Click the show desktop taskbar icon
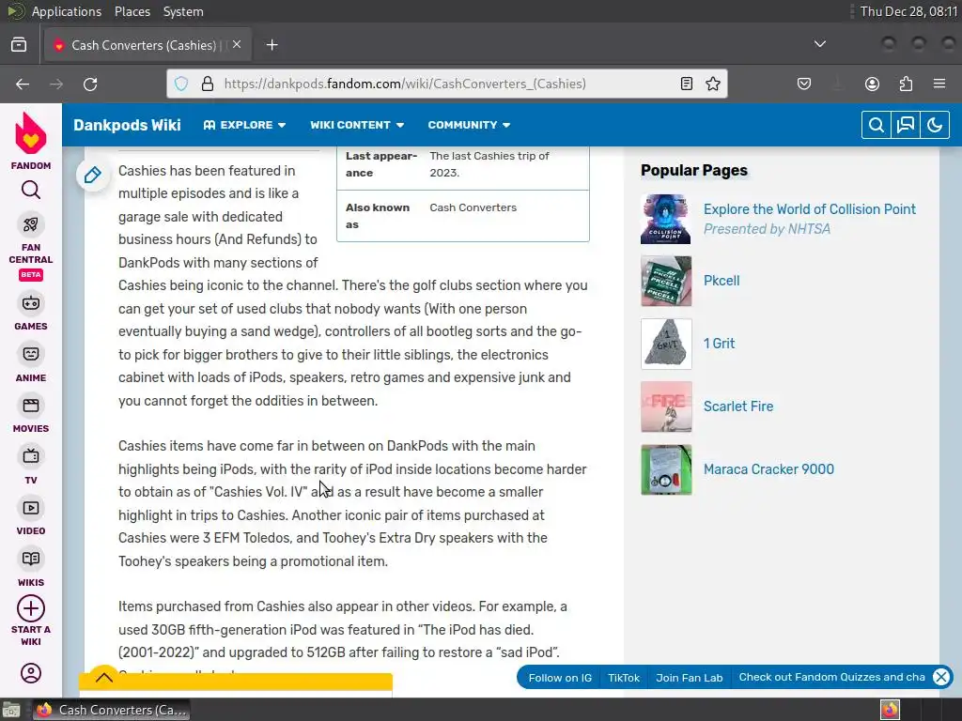Image resolution: width=962 pixels, height=721 pixels. click(x=11, y=710)
